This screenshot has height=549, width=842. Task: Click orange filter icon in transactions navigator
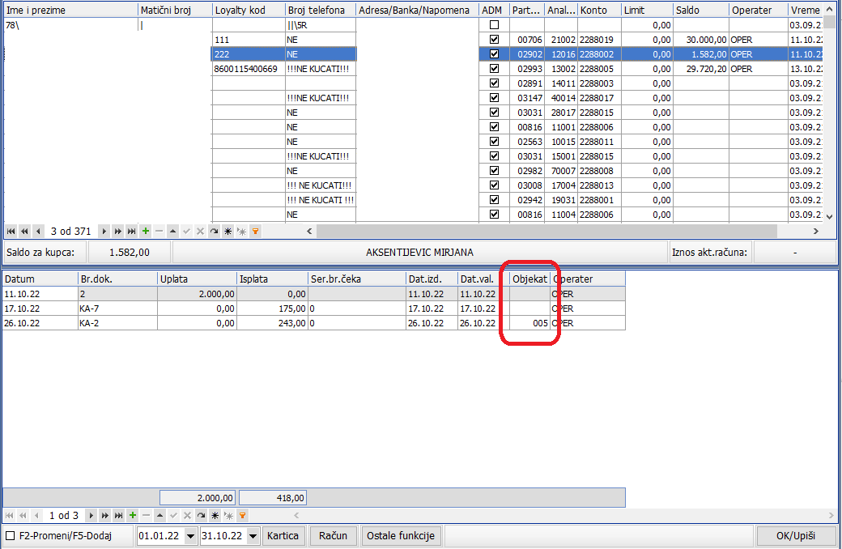tap(241, 515)
